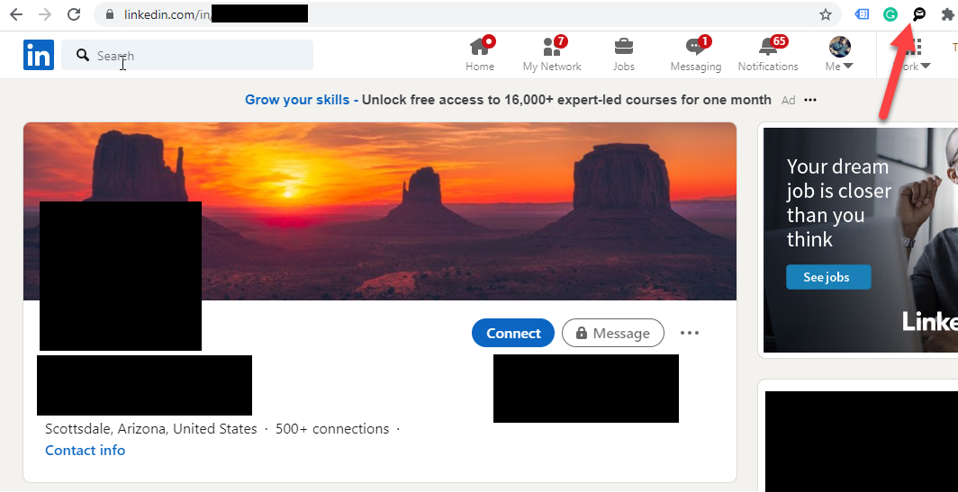Click the LinkedIn logo icon
The width and height of the screenshot is (958, 492).
click(39, 55)
